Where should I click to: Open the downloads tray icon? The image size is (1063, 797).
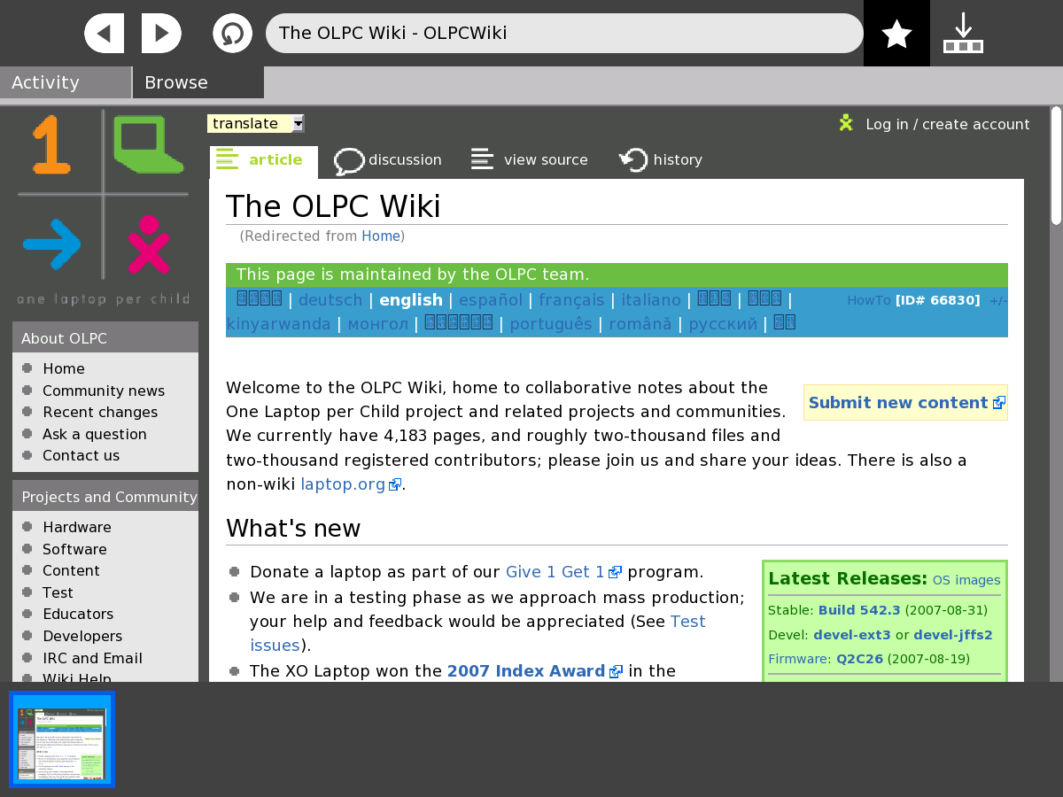point(963,34)
